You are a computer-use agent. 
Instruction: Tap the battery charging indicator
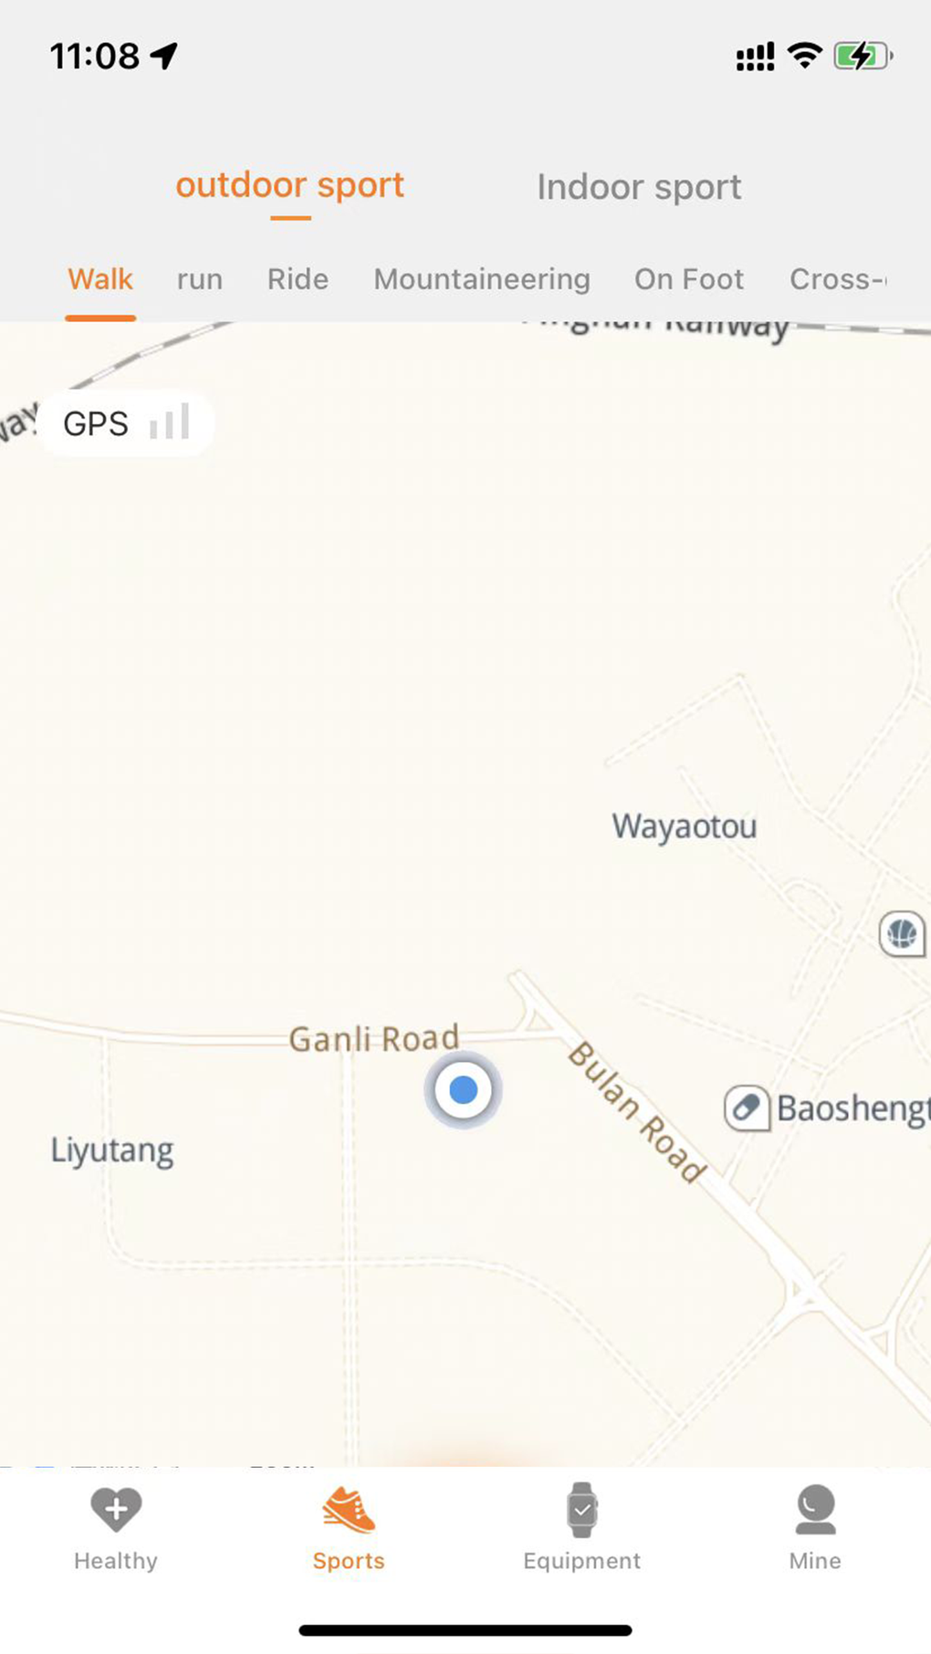(862, 57)
